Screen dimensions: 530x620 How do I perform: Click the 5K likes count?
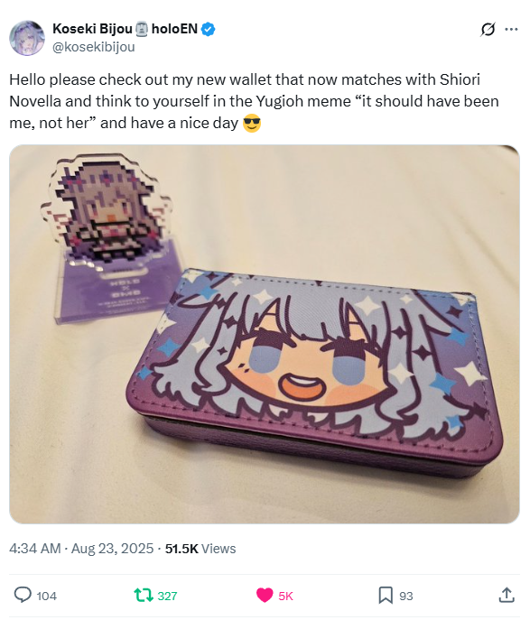coord(285,596)
